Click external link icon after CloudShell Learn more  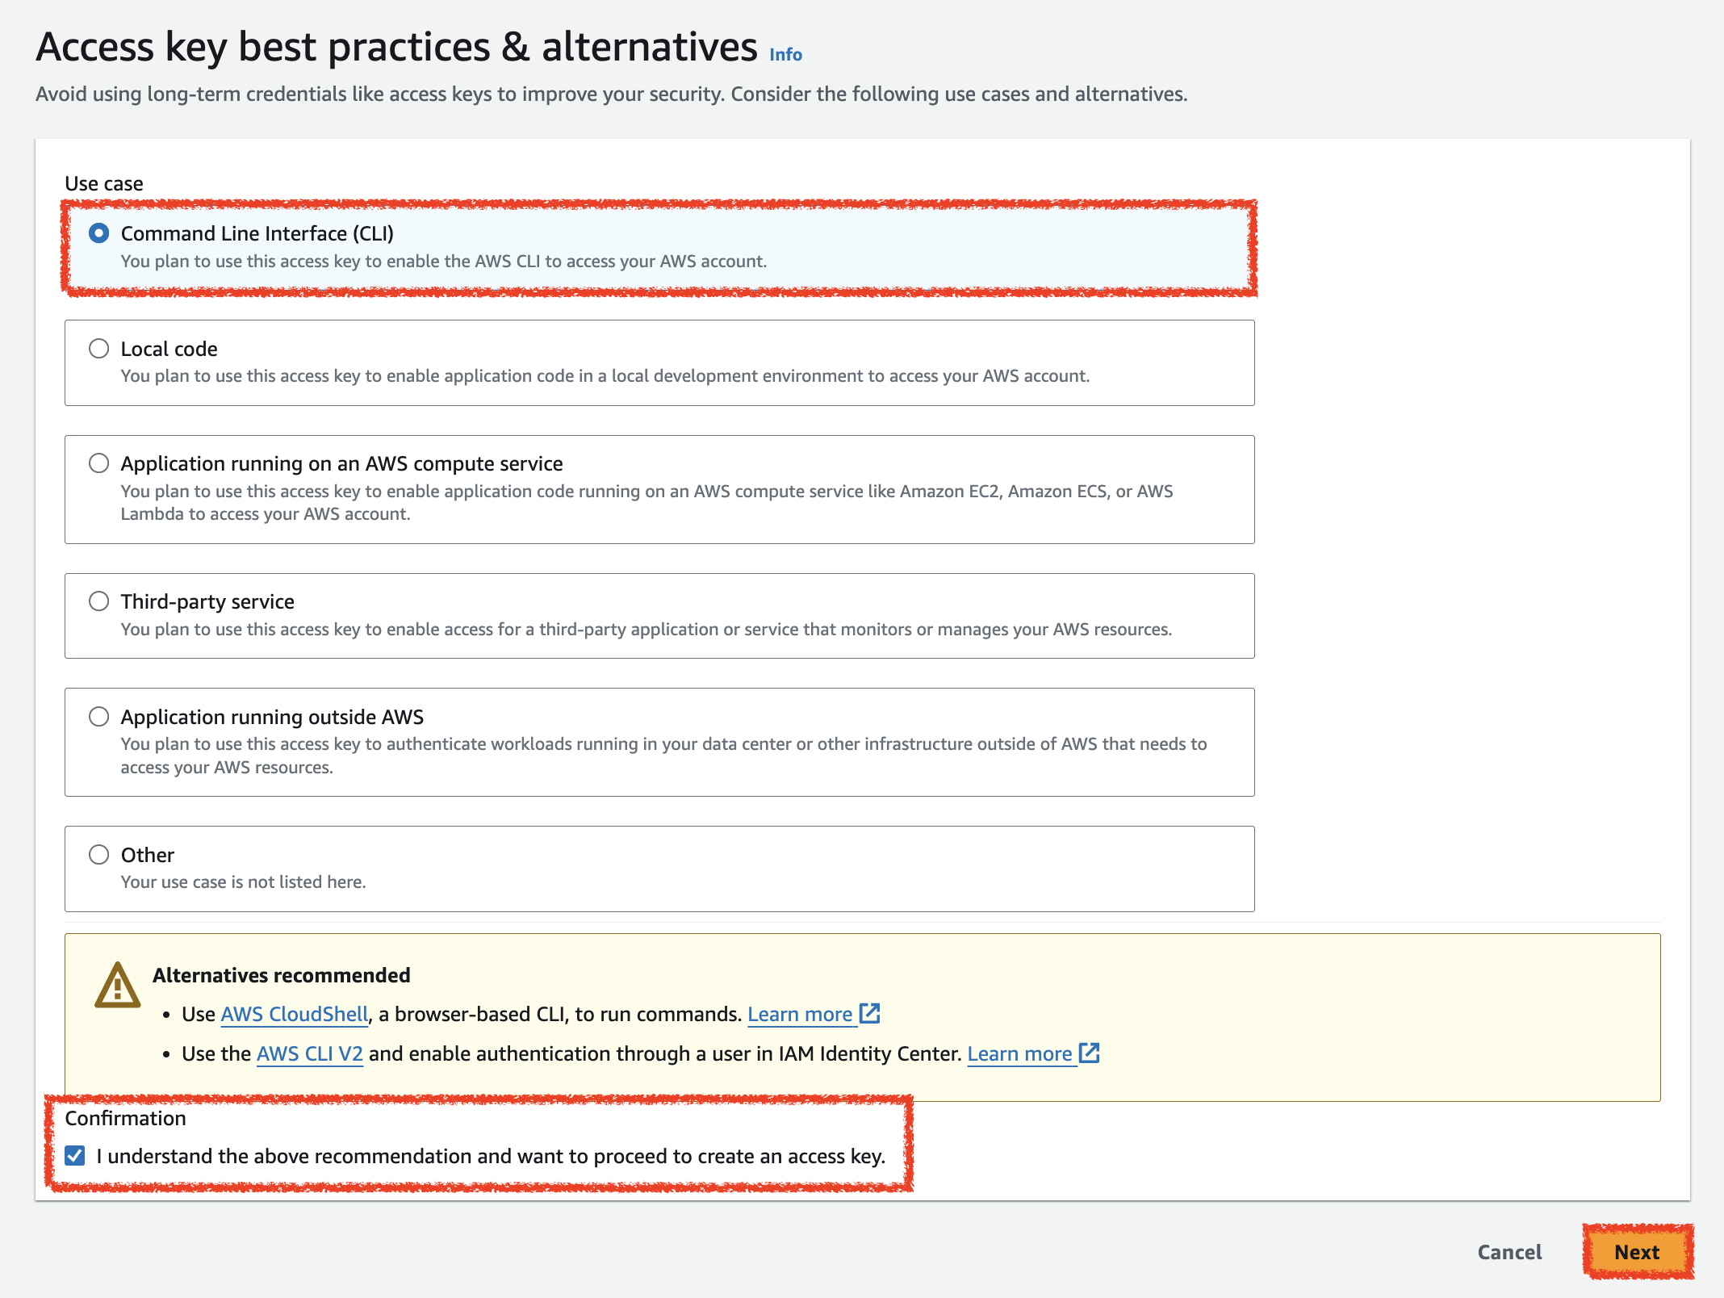coord(869,1013)
